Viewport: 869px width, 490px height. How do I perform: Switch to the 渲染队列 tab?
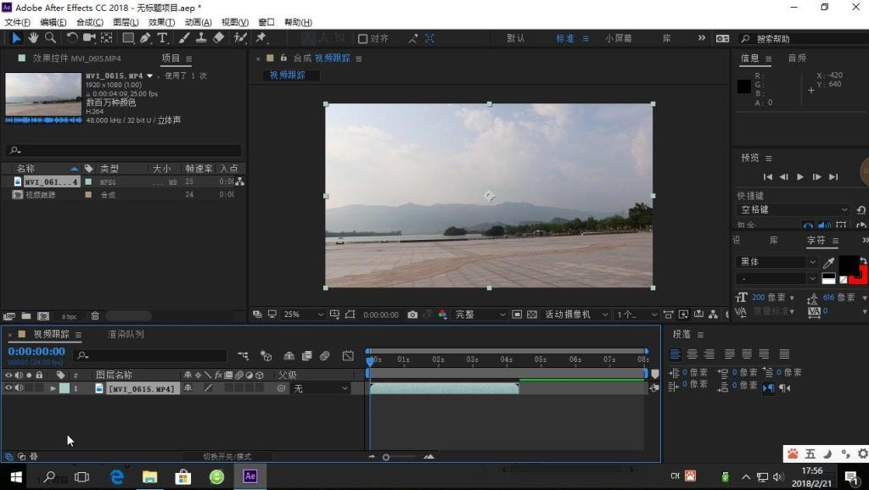coord(126,334)
